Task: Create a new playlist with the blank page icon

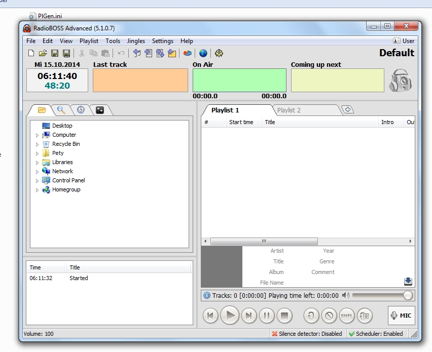Action: [x=31, y=53]
